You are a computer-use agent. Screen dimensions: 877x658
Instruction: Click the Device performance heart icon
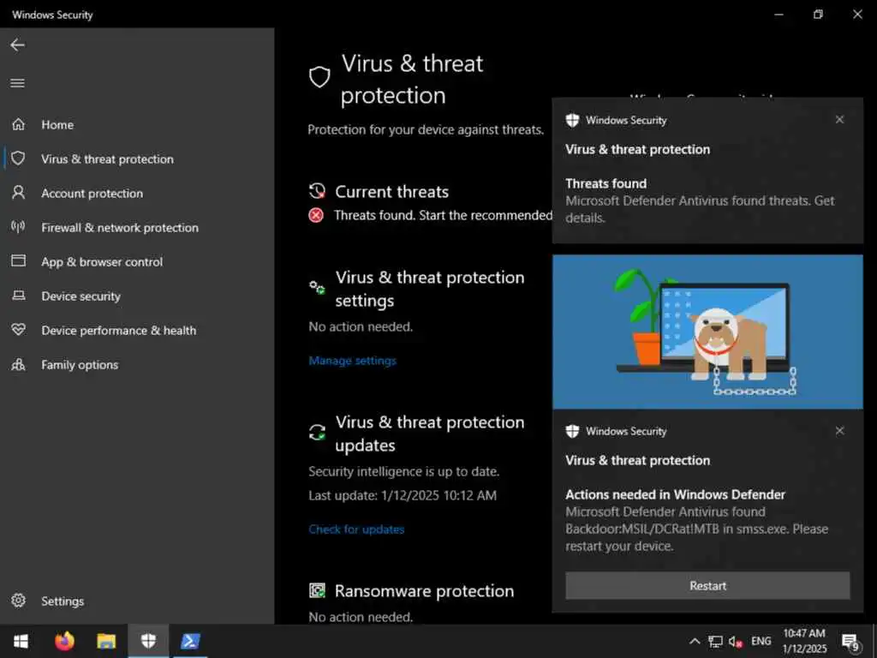[x=19, y=330]
